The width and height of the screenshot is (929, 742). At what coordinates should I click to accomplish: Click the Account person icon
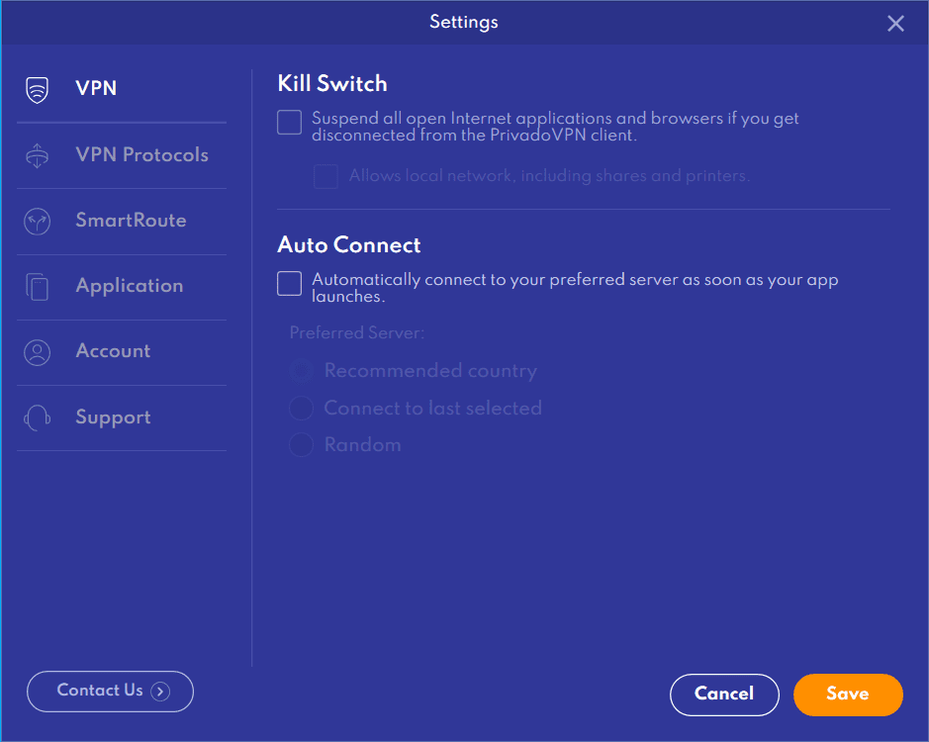pyautogui.click(x=37, y=352)
